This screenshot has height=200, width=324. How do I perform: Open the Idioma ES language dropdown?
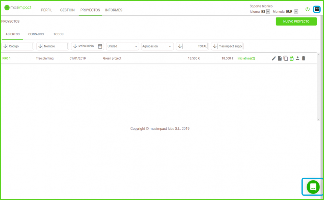pyautogui.click(x=268, y=12)
